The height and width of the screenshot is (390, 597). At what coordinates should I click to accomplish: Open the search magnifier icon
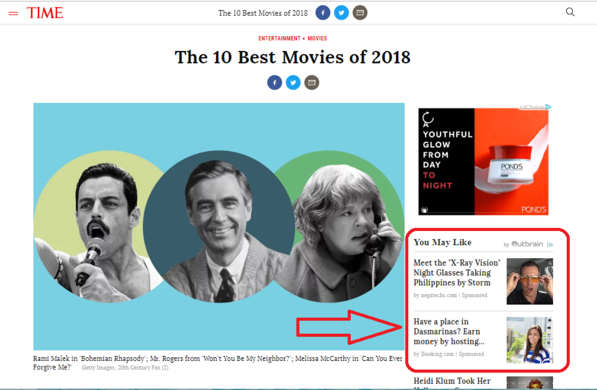570,12
